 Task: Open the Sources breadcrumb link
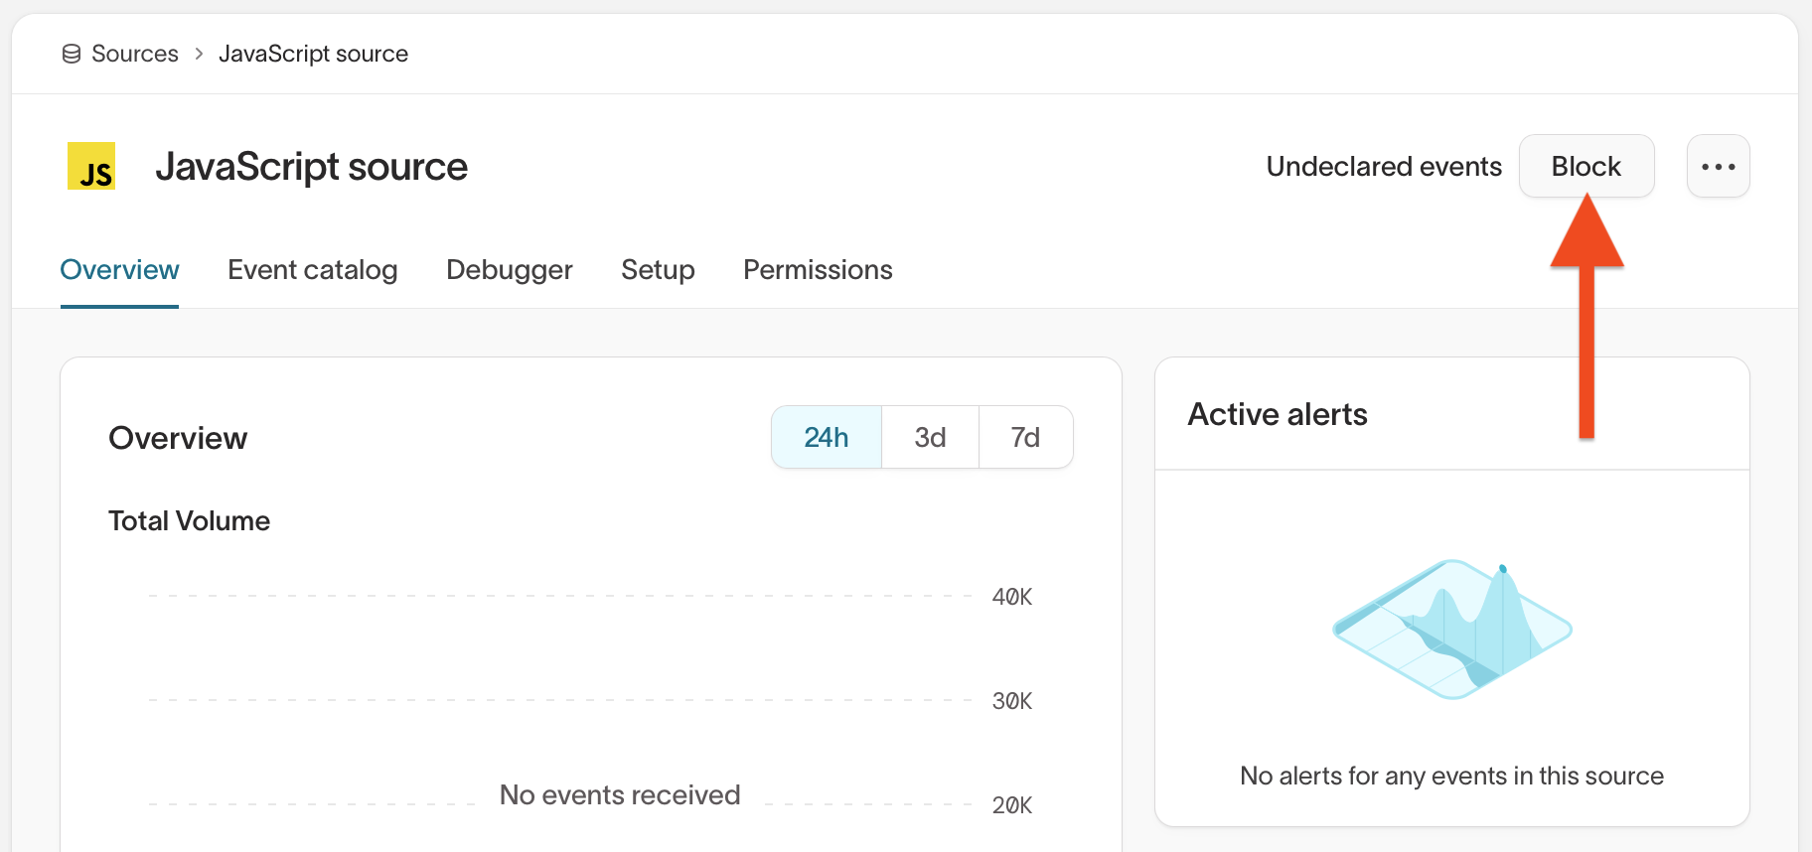pyautogui.click(x=134, y=54)
